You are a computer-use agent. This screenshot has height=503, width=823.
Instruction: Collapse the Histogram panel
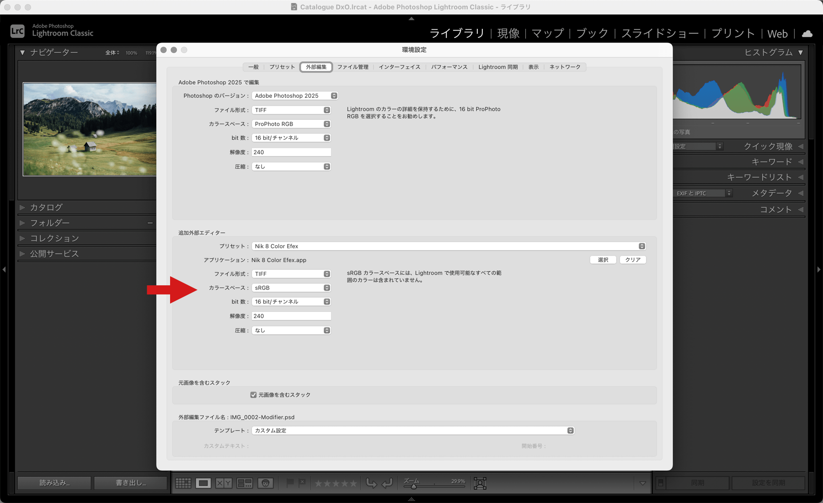point(801,53)
